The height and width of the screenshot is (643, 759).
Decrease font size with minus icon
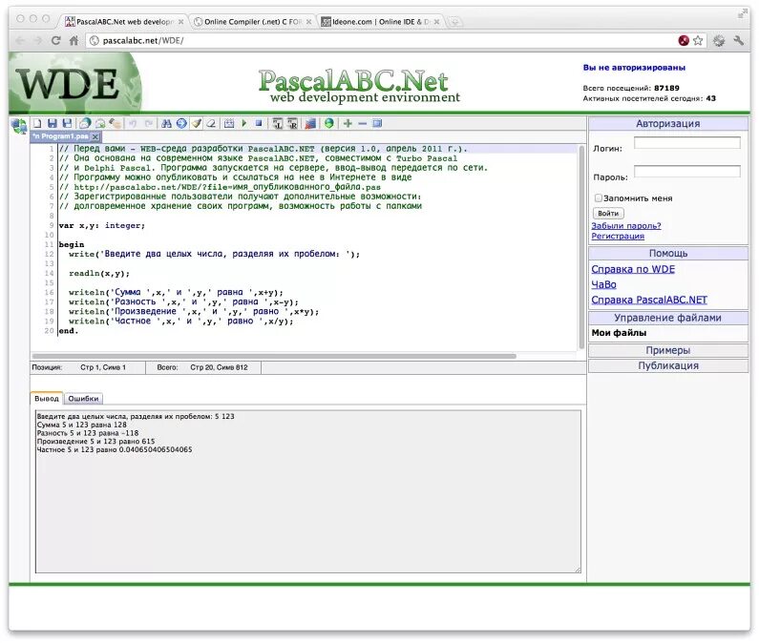click(362, 123)
